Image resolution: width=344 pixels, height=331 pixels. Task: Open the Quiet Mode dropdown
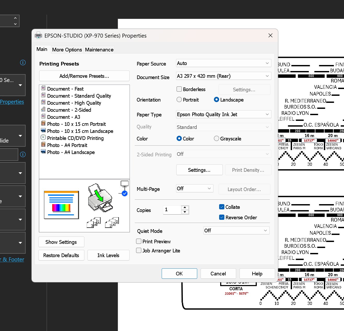tap(236, 230)
